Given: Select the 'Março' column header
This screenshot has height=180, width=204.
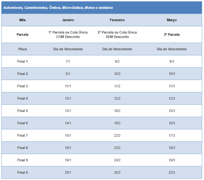Looking at the screenshot, I should click(172, 20).
